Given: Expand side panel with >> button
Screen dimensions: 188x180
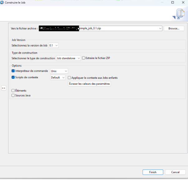Looking at the screenshot, I should 4,88.
